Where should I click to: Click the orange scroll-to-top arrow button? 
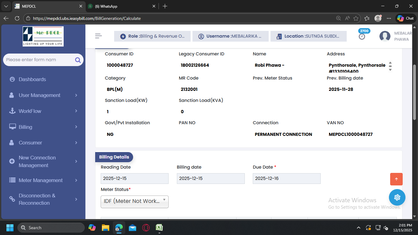click(396, 179)
